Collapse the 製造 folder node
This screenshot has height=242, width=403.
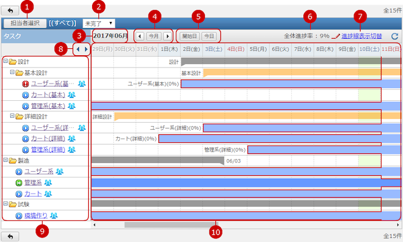[5, 160]
